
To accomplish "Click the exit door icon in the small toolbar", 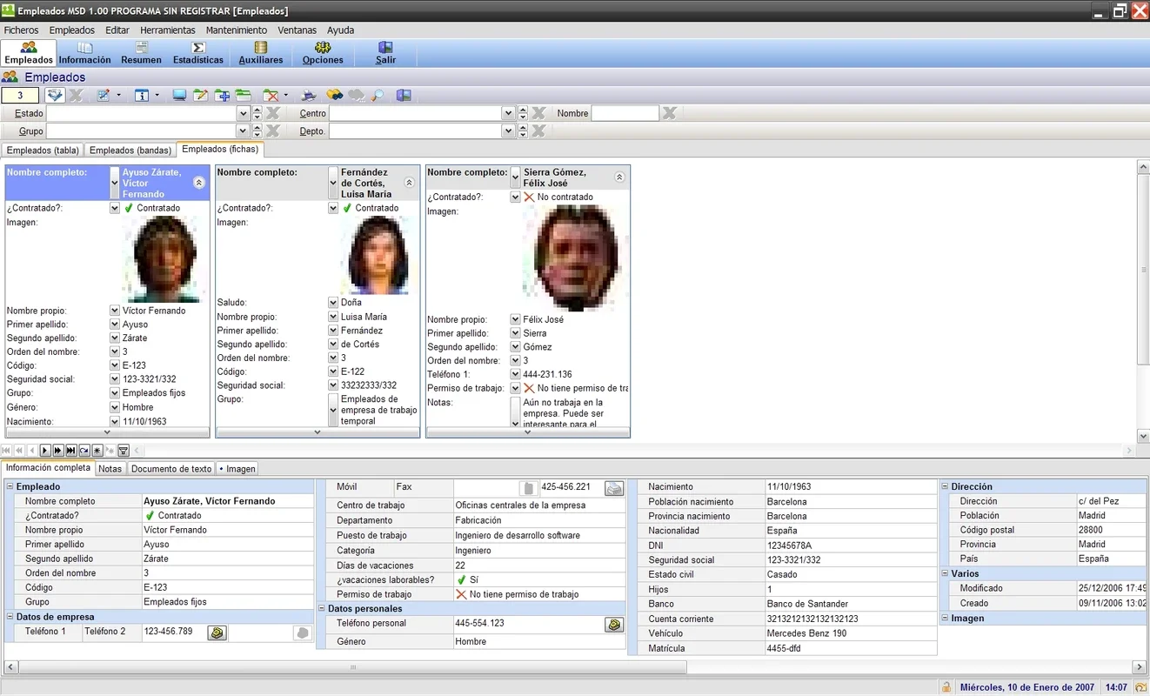I will (404, 96).
